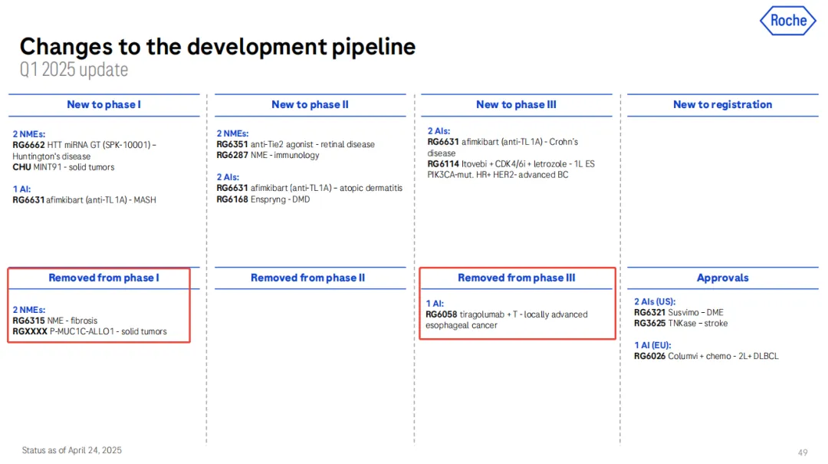The image size is (828, 464).
Task: Select the RG6315 NME fibrosis entry
Action: [x=55, y=321]
